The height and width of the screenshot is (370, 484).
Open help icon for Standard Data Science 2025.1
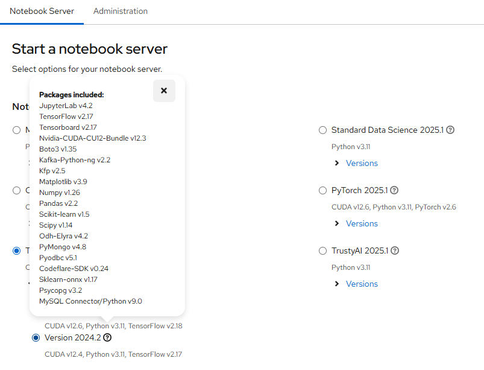(x=450, y=130)
